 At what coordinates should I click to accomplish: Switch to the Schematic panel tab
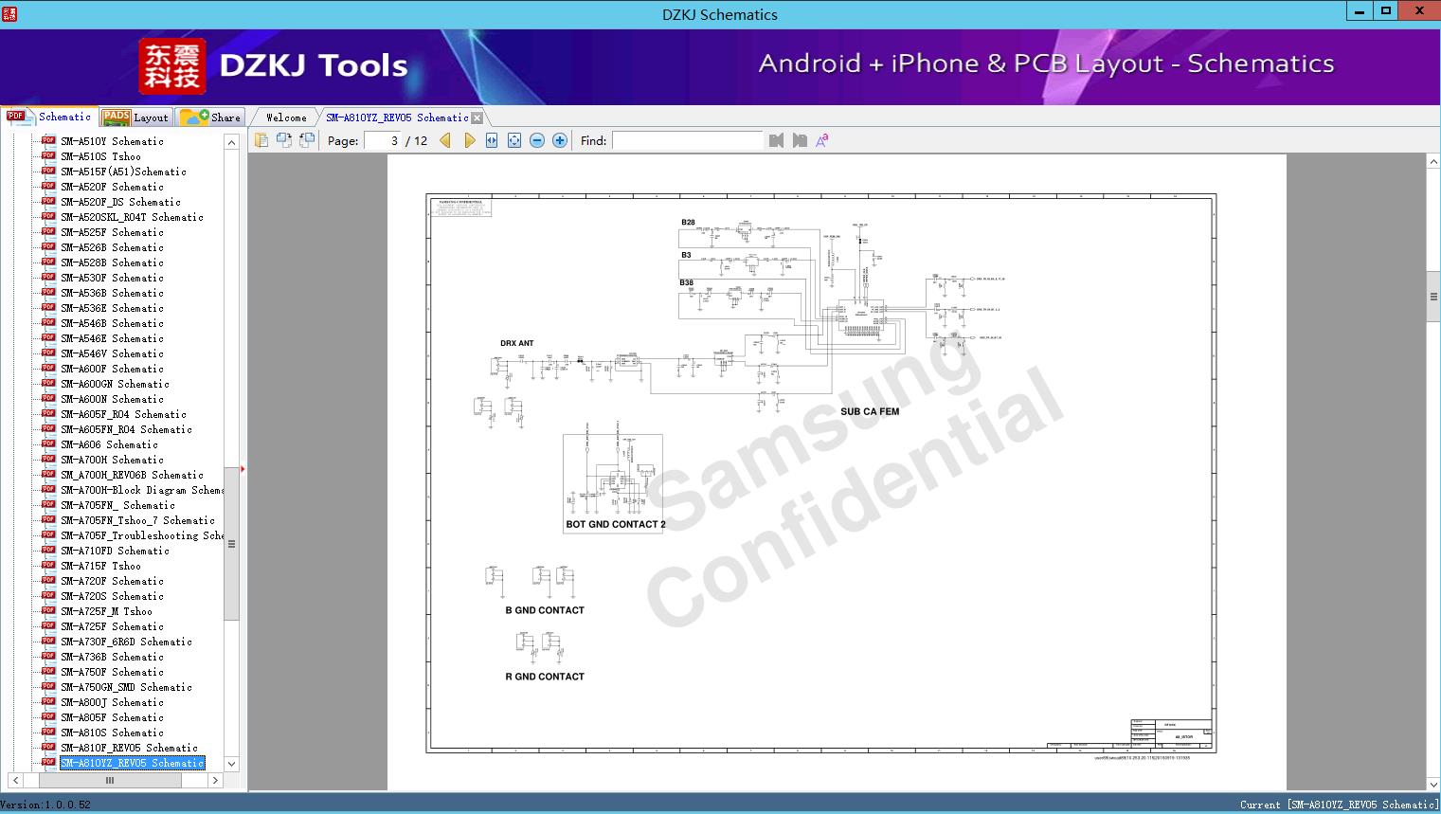(49, 117)
